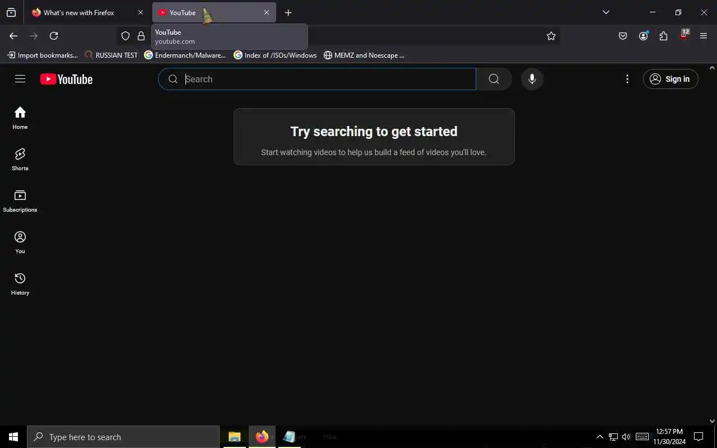Open the taskbar clock and date
717x448 pixels.
point(669,437)
